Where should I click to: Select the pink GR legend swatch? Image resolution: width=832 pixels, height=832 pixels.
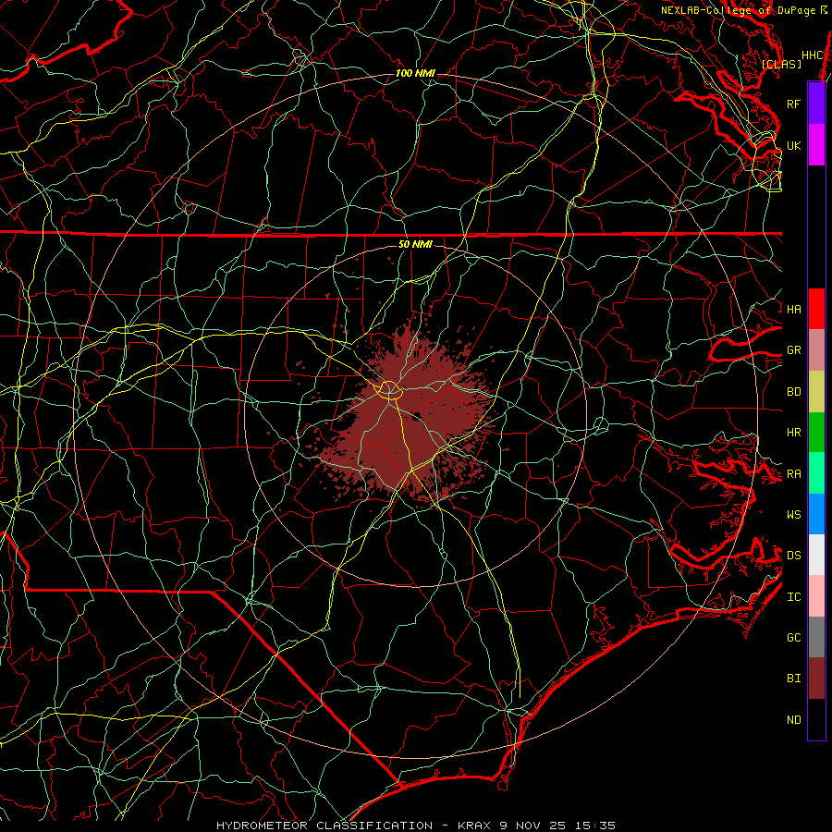point(816,350)
